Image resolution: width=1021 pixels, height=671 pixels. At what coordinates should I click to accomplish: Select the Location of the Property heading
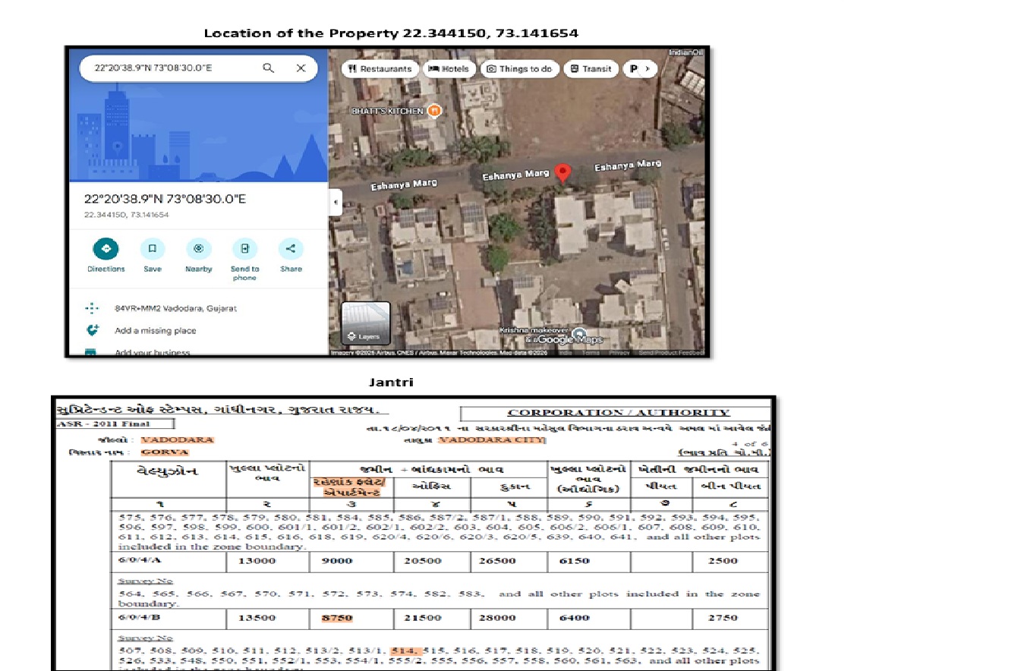coord(391,33)
